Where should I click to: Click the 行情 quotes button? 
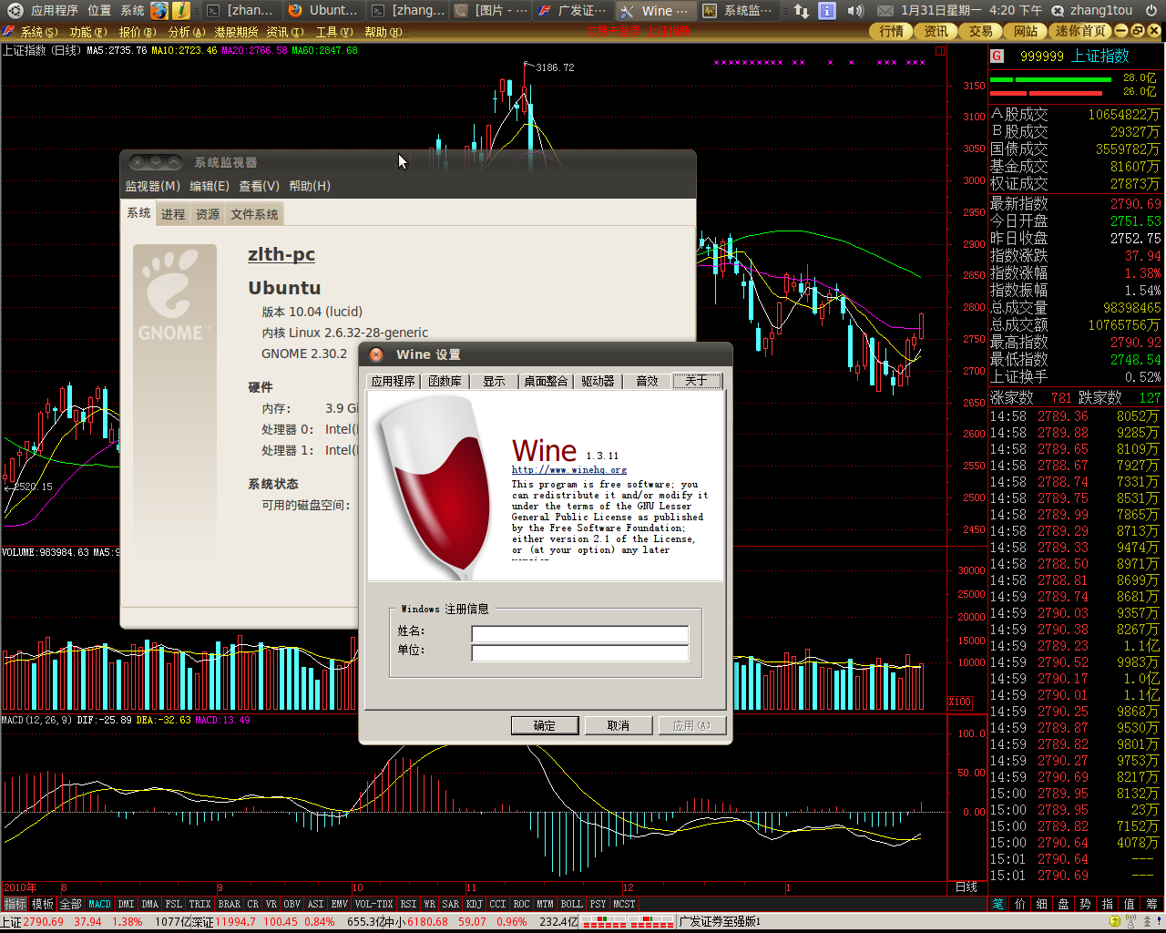click(892, 31)
